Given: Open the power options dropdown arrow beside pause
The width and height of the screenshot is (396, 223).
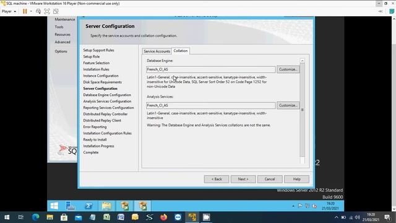Looking at the screenshot, I should pyautogui.click(x=31, y=11).
